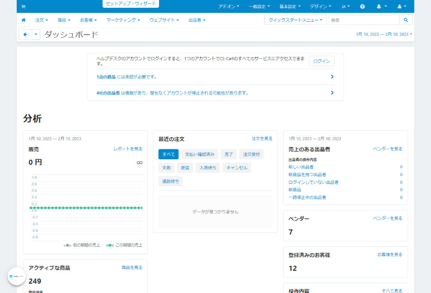
Task: Open notifications bell menu
Action: point(381,6)
